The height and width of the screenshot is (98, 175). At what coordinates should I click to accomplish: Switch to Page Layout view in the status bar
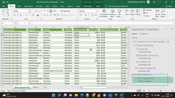click(x=144, y=91)
